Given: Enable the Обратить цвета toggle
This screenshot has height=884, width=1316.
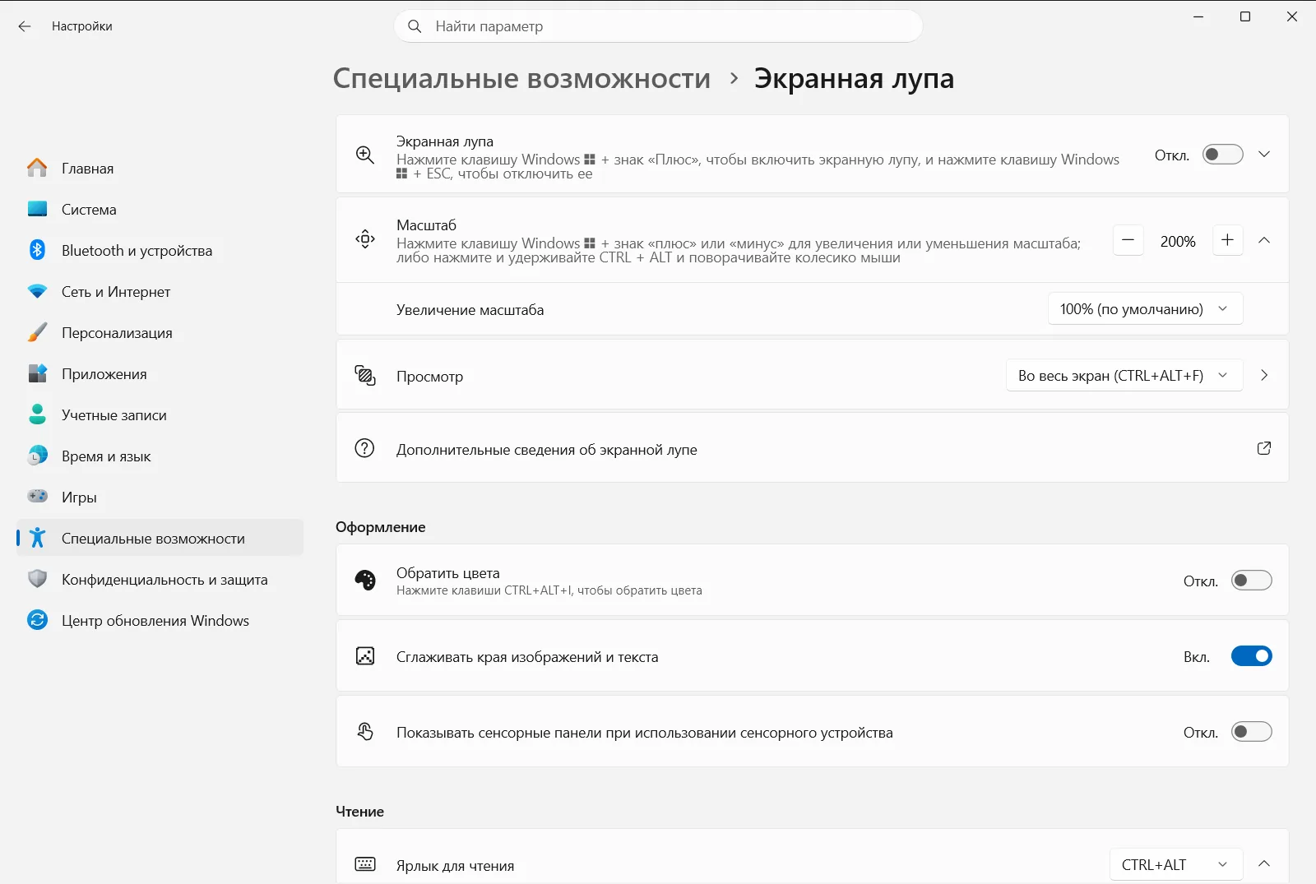Looking at the screenshot, I should tap(1252, 581).
